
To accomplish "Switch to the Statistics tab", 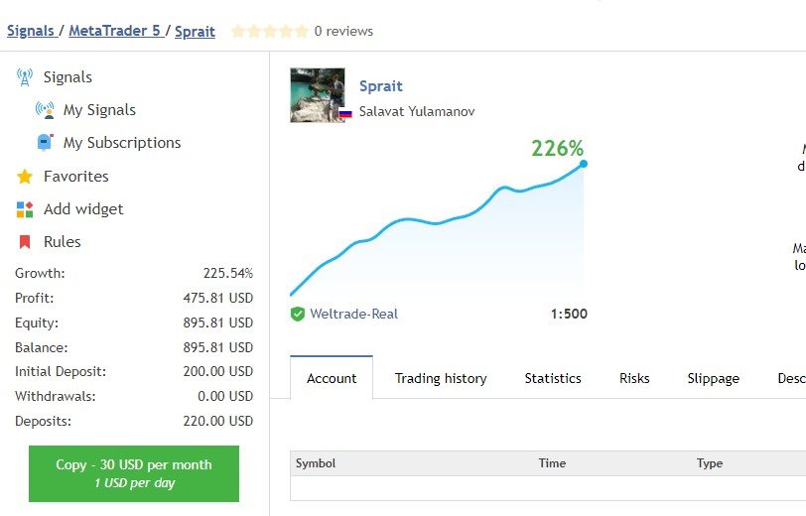I will [553, 378].
